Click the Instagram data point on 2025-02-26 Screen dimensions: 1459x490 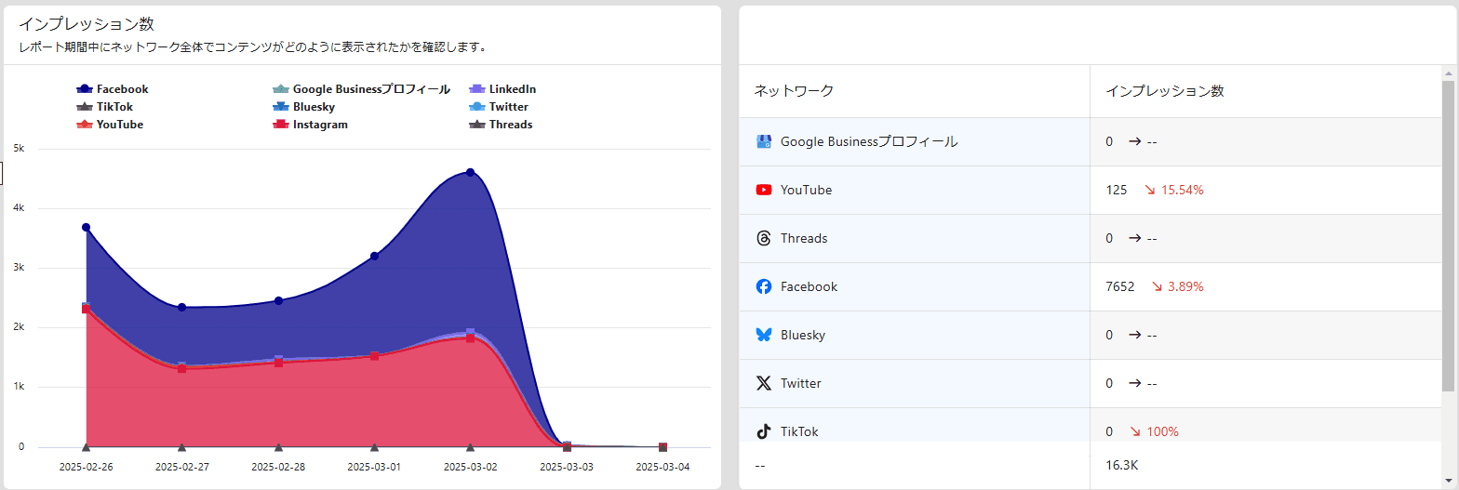pos(86,308)
